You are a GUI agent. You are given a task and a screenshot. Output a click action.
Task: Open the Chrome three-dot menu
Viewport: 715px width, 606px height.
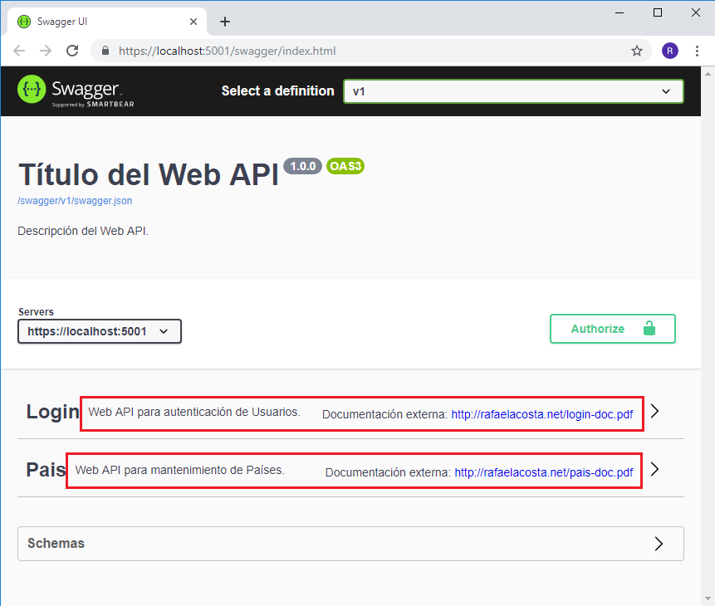point(697,51)
